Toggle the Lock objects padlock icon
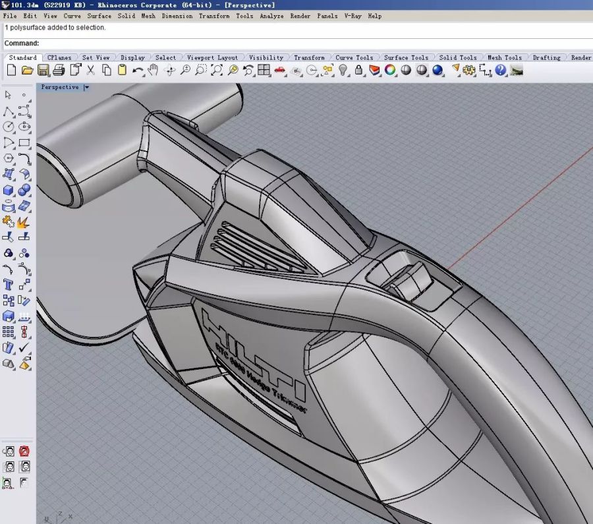Screen dimensions: 593x524 tap(359, 71)
